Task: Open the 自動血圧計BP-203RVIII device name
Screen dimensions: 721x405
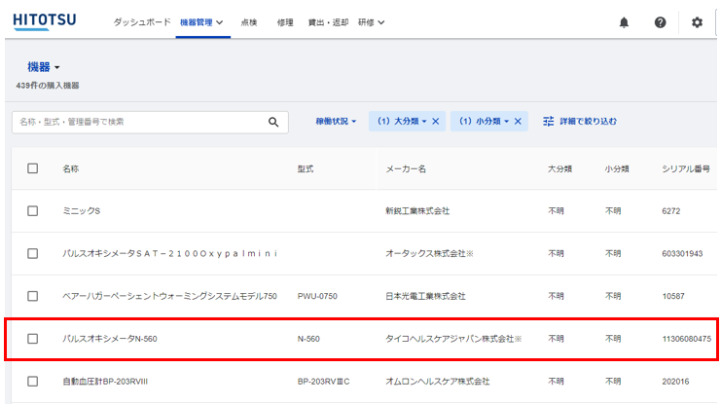Action: tap(105, 381)
